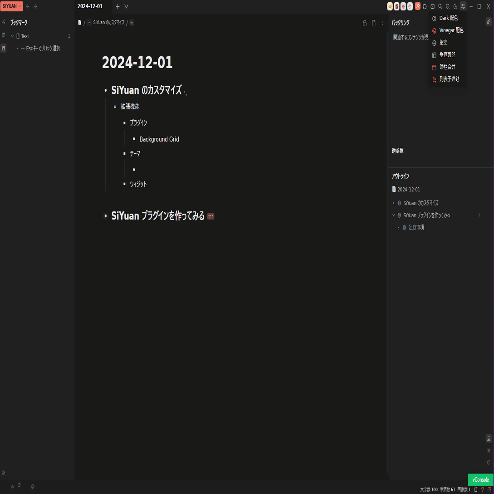This screenshot has height=494, width=494.
Task: Click the 2024-12-01 document title
Action: click(x=137, y=63)
